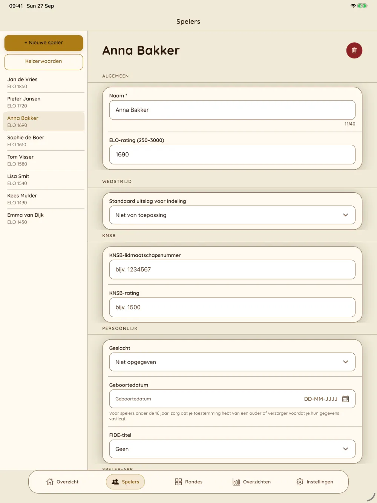Focus the KNSB-lidmaatschapsnummer field
Viewport: 377px width, 503px height.
click(232, 270)
